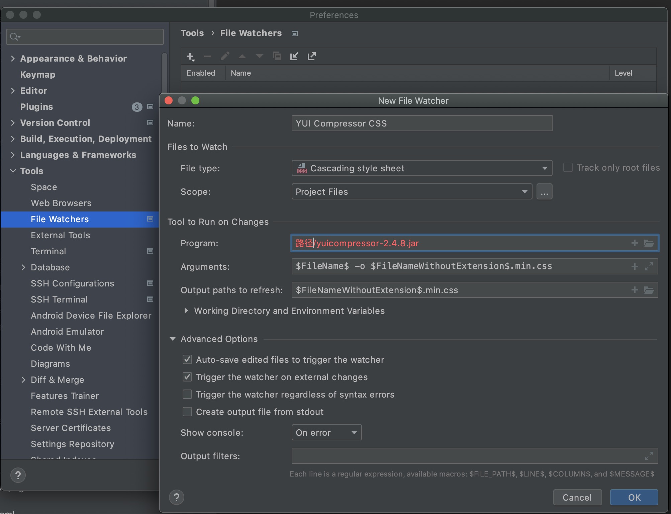Click the Program path input field
This screenshot has height=514, width=671.
point(475,242)
